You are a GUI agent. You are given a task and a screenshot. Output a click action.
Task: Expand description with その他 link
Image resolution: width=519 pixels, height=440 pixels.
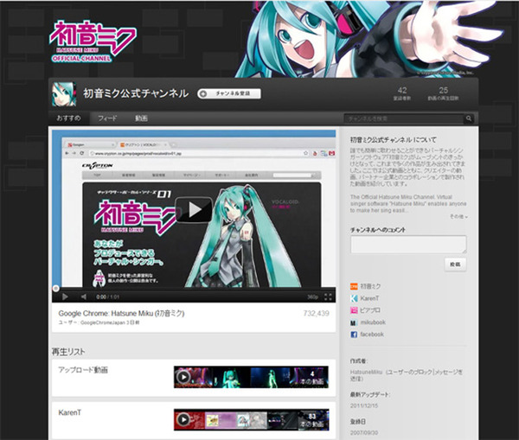coord(458,216)
